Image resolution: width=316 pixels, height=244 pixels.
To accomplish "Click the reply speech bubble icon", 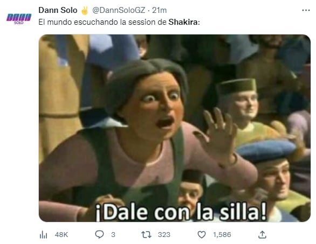I will pyautogui.click(x=99, y=234).
